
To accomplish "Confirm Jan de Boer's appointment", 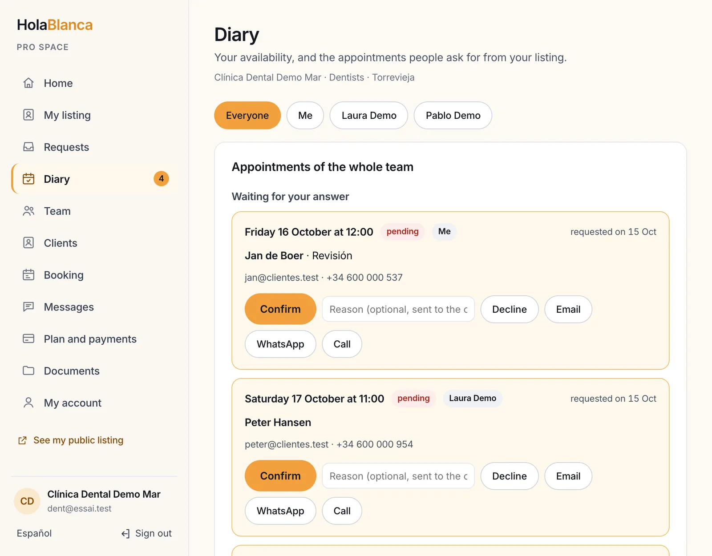I will click(x=280, y=309).
